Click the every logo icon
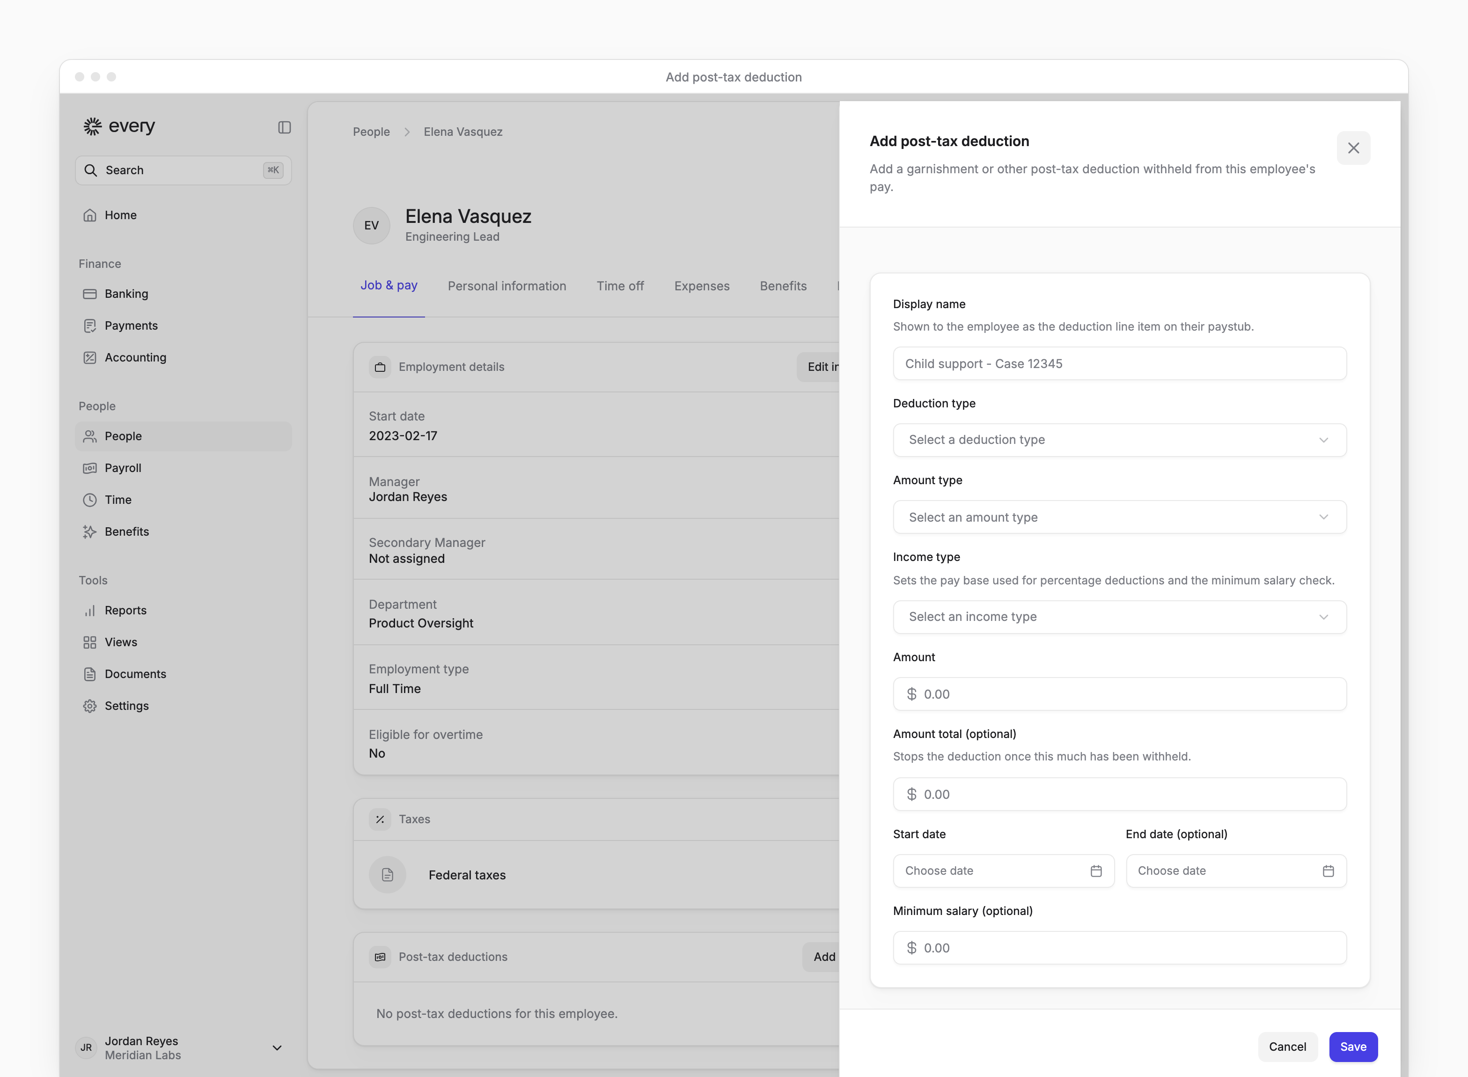Viewport: 1468px width, 1077px height. click(93, 126)
